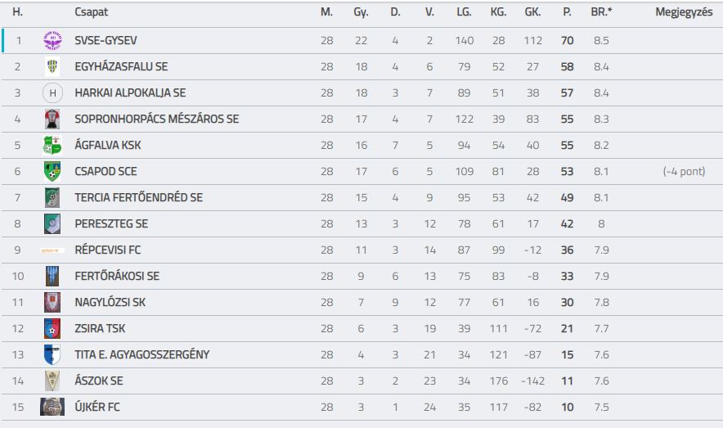Click the Csapod SCE shield crest
Screen dimensions: 723x428
pos(52,171)
